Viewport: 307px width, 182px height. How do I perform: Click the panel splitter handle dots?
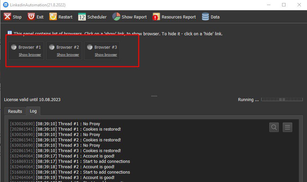[x=154, y=96]
